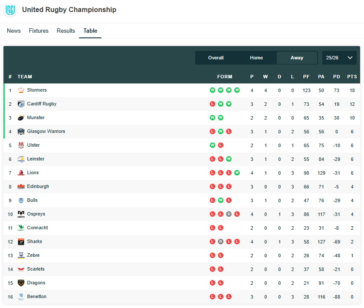Switch view to Home standings
Screen dimensions: 364x308
pyautogui.click(x=256, y=57)
